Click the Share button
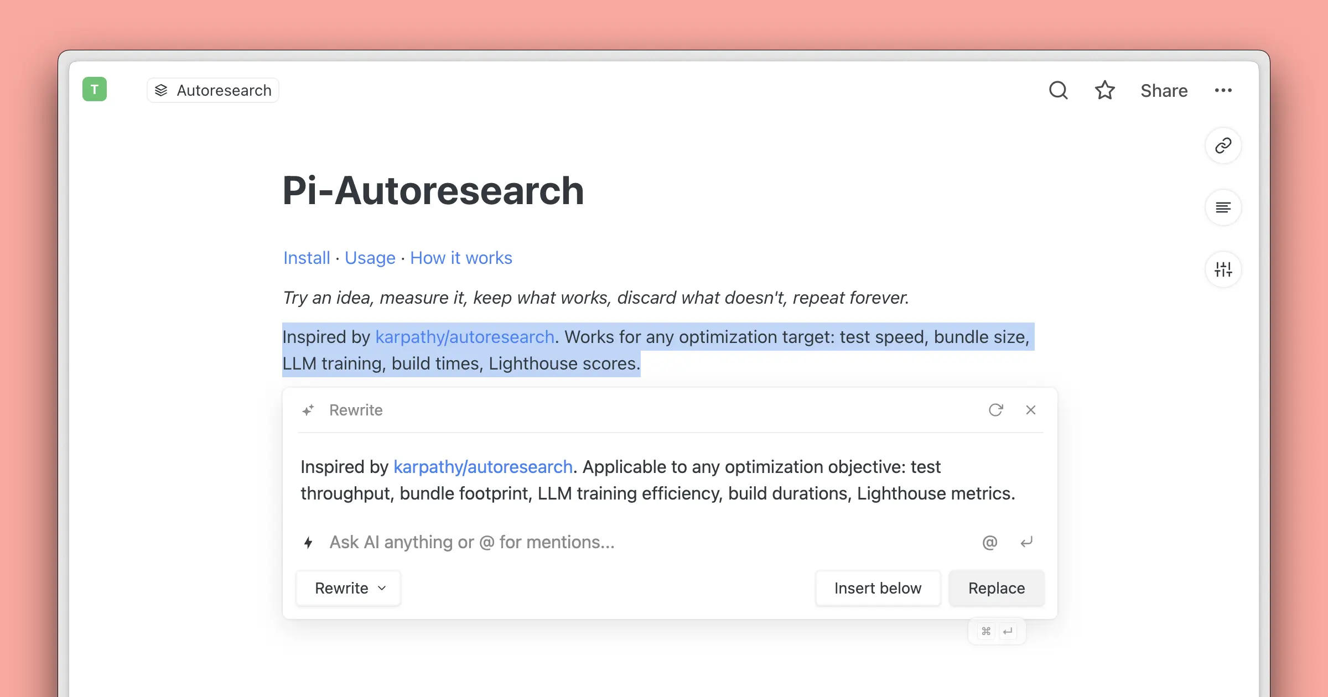Screen dimensions: 1328x697 coord(1164,90)
